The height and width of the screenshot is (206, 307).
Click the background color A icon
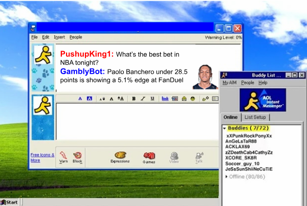pyautogui.click(x=90, y=99)
